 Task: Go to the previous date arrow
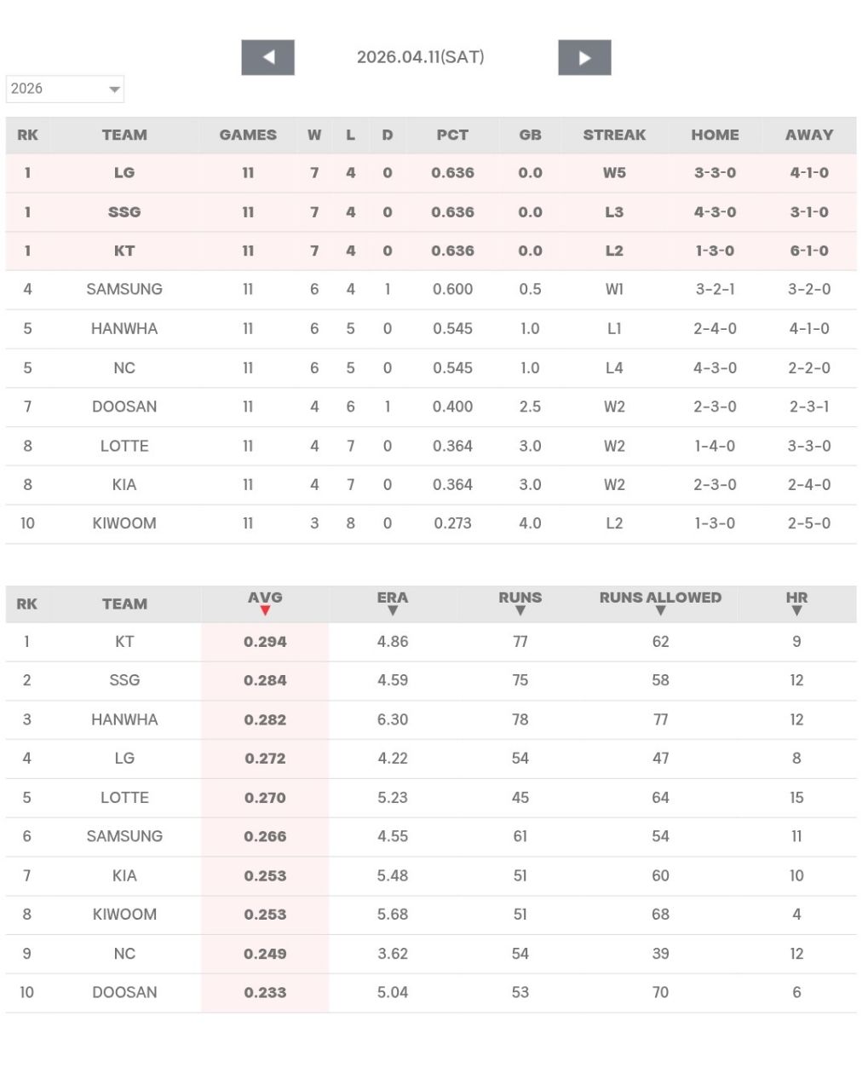point(267,58)
